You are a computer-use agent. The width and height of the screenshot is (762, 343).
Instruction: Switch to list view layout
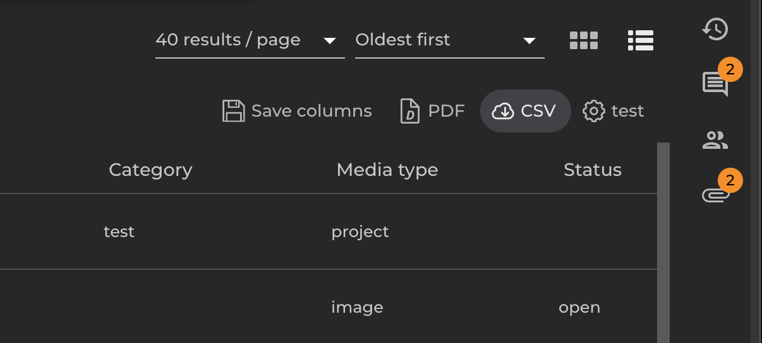pos(640,40)
